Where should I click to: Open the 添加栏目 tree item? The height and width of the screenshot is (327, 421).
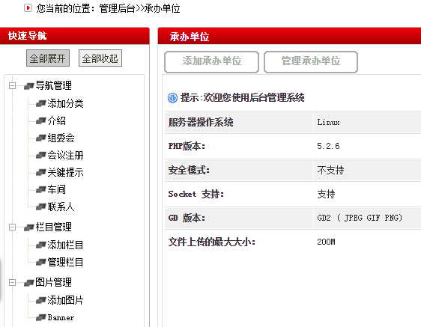pos(65,245)
